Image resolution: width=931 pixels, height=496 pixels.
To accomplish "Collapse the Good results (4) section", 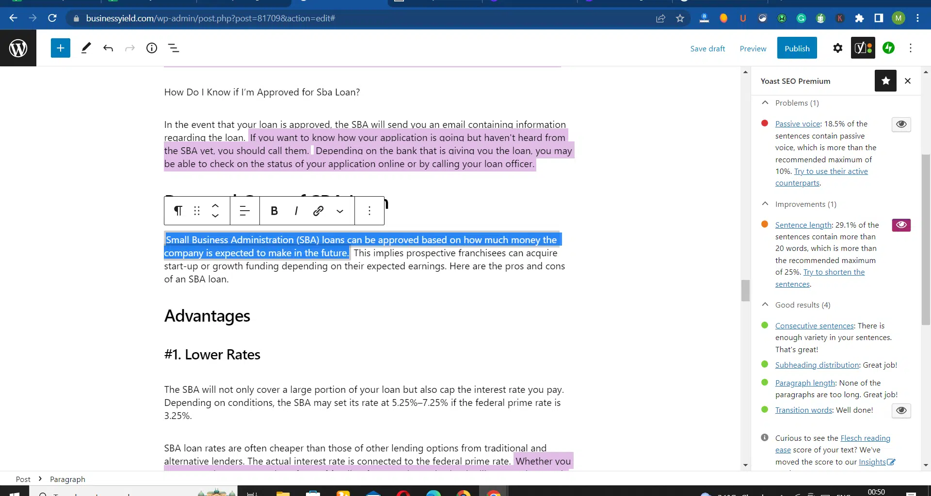I will [x=765, y=305].
